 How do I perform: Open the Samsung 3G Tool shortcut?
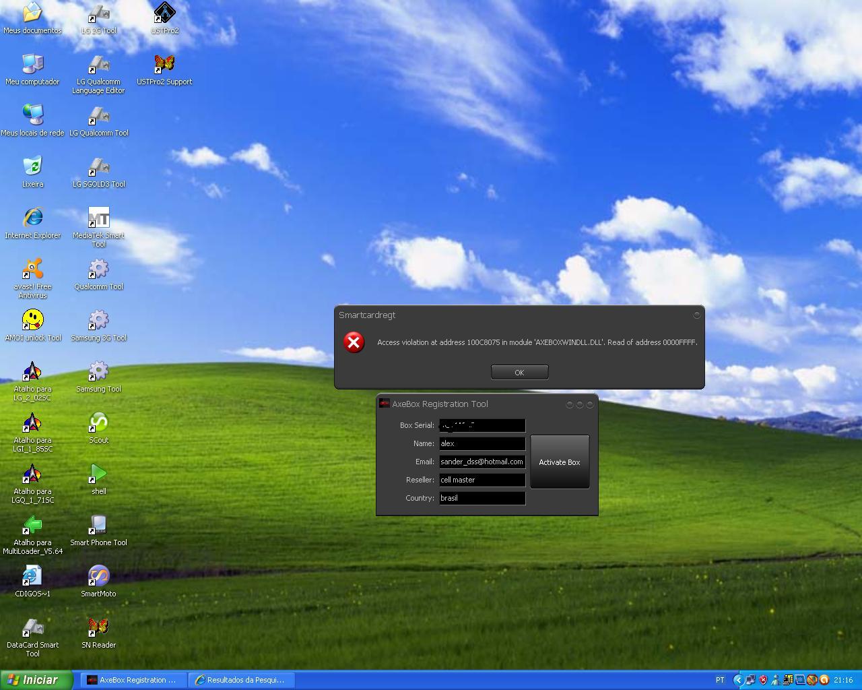point(99,321)
